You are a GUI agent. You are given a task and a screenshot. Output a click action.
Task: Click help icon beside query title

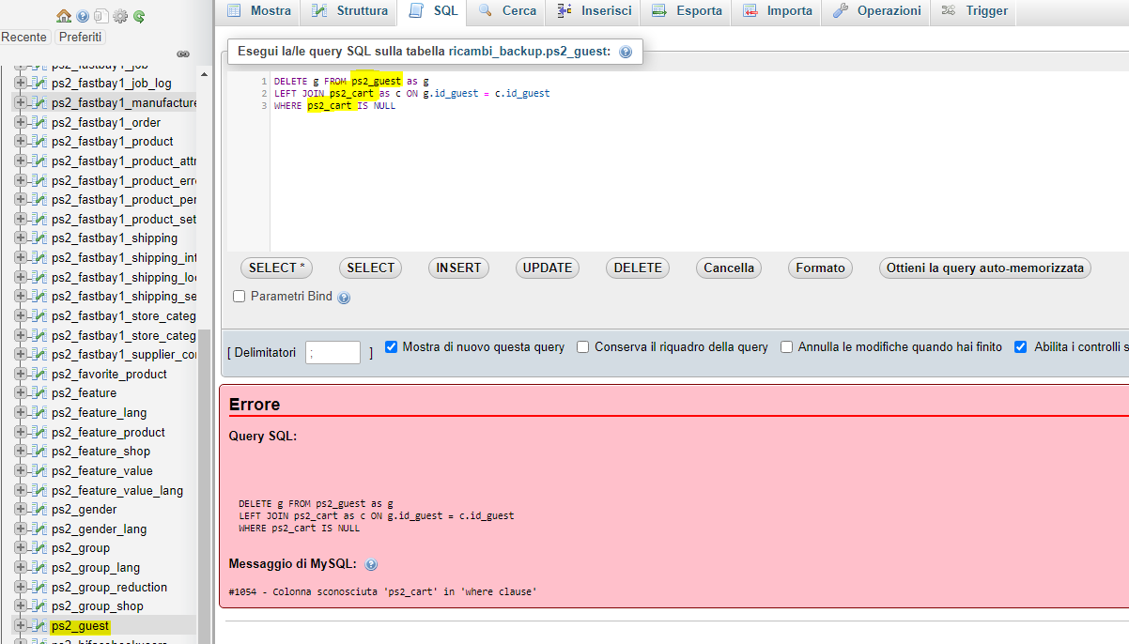626,52
